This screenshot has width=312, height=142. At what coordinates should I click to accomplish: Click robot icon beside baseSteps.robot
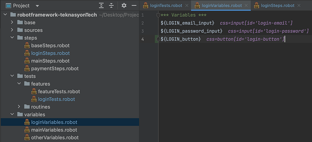coord(27,45)
